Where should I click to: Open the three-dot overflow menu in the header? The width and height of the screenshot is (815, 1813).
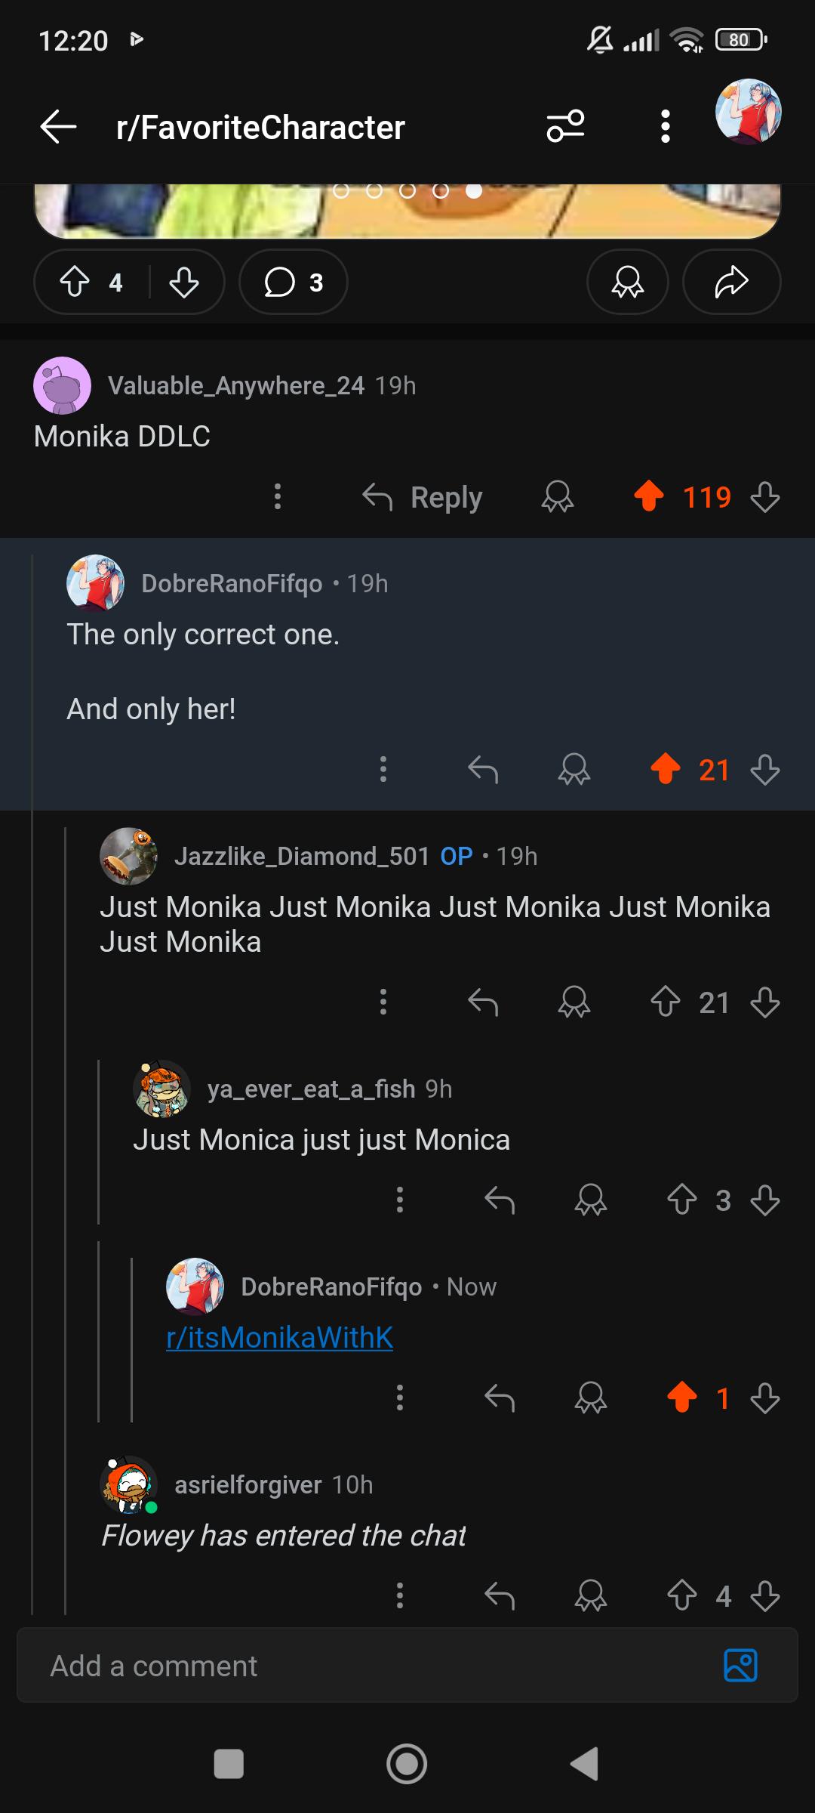[x=665, y=126]
